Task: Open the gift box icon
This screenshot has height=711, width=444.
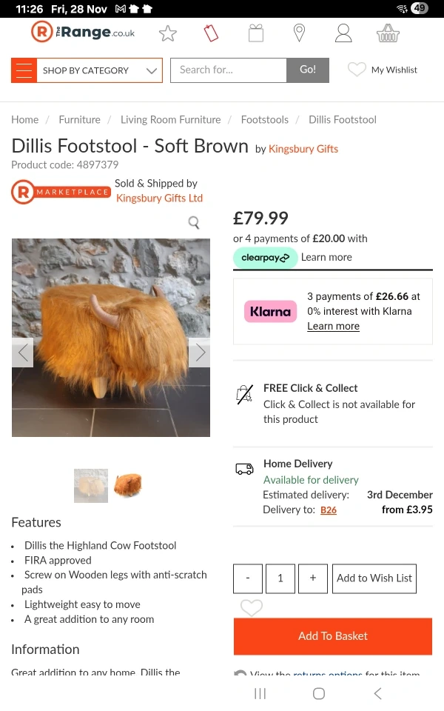Action: point(255,33)
